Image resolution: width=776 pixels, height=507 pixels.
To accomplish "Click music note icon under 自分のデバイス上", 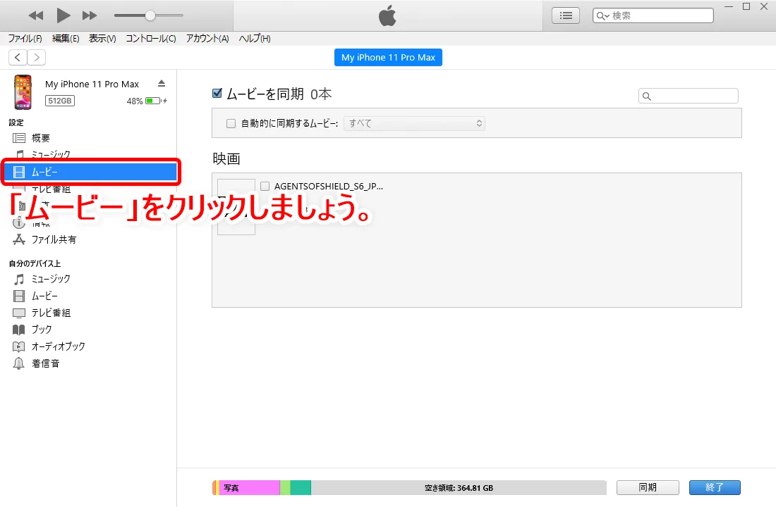I will pyautogui.click(x=19, y=279).
